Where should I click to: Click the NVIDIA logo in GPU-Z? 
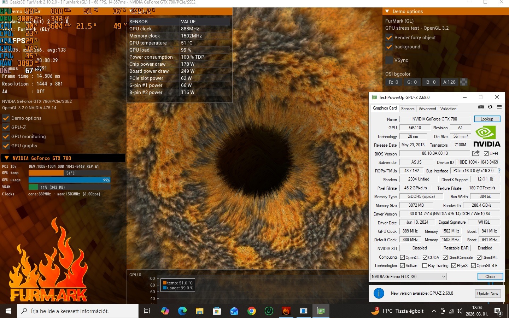(x=487, y=136)
